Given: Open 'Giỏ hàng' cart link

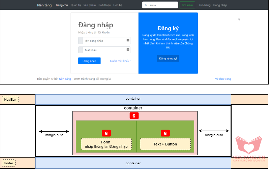Looking at the screenshot, I should pyautogui.click(x=205, y=5).
